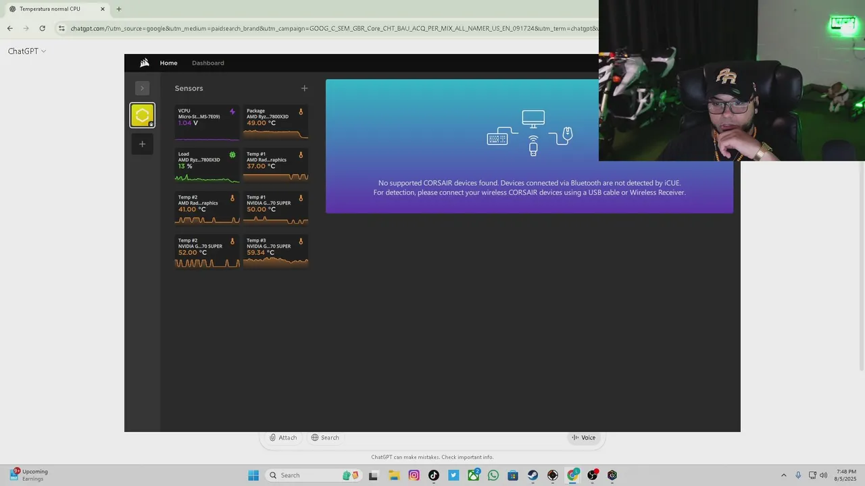Switch to the iCUE Dashboard tab
This screenshot has height=486, width=865.
207,63
